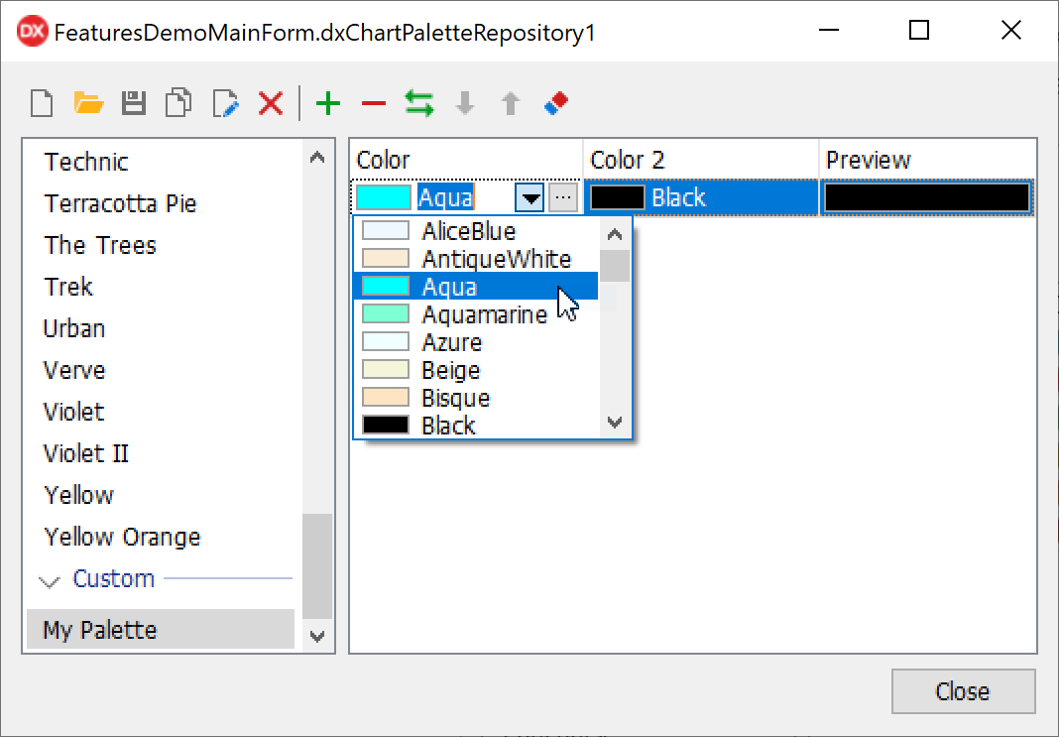Screen dimensions: 1059x737
Task: Click the eraser clear icon
Action: 556,103
